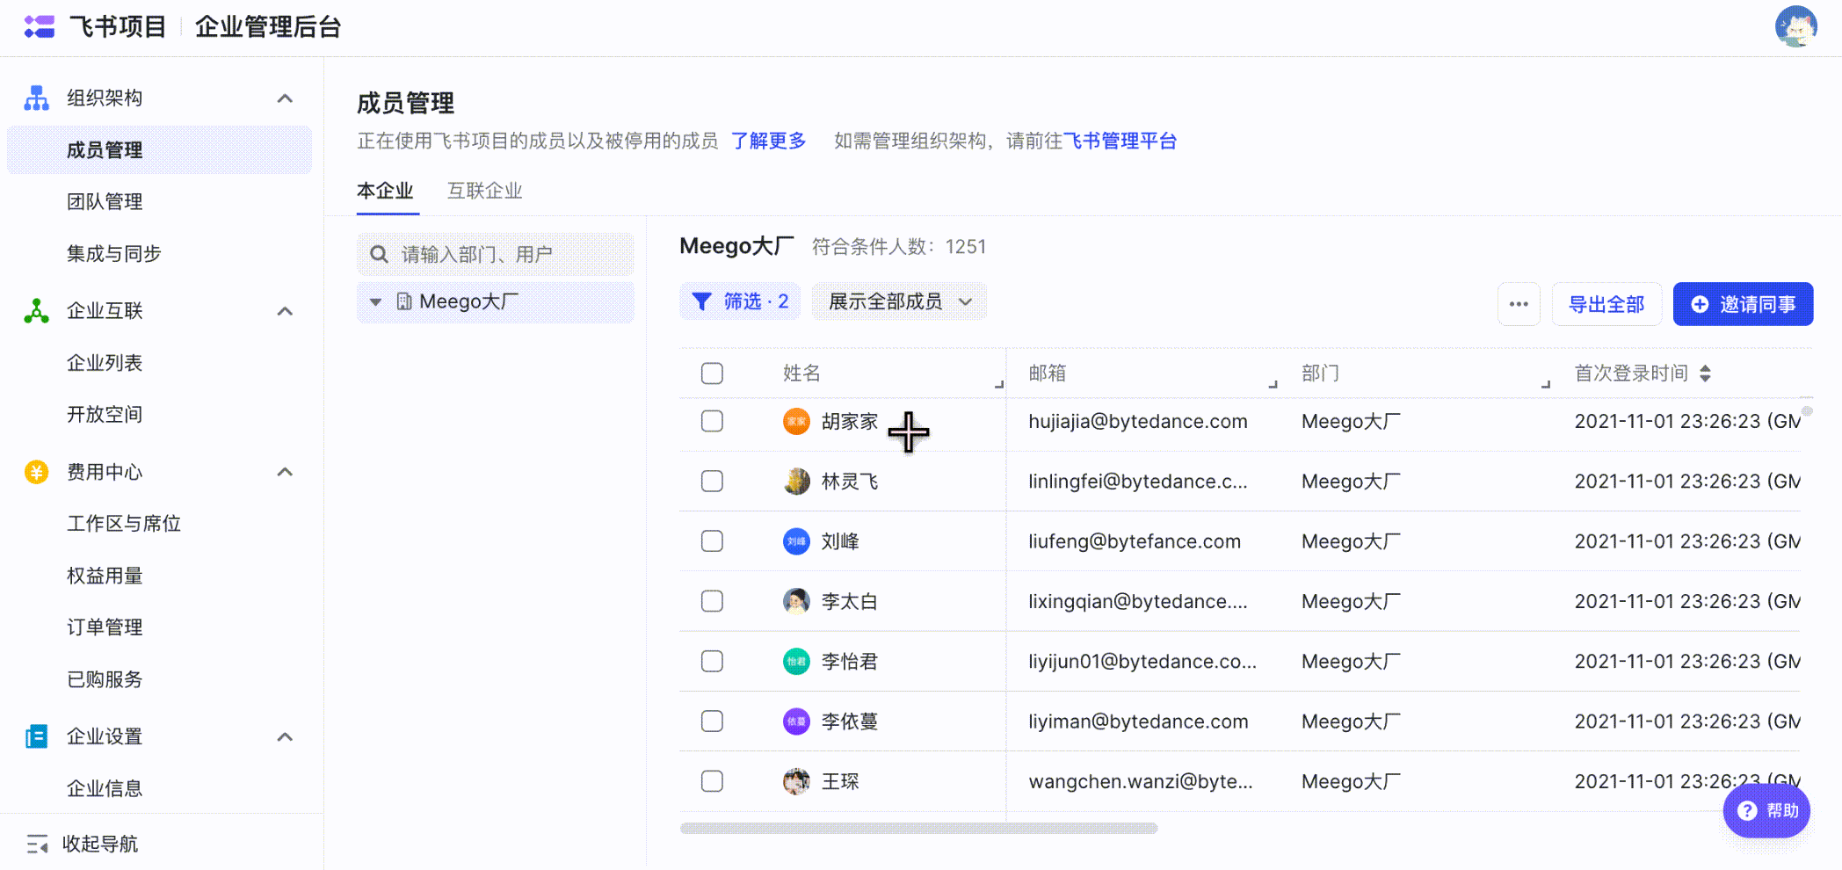The width and height of the screenshot is (1842, 870).
Task: Toggle the select-all header checkbox
Action: click(x=712, y=373)
